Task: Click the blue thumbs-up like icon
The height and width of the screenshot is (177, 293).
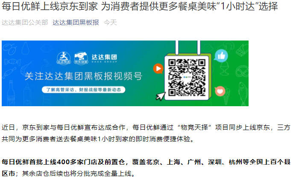Action: tap(221, 55)
